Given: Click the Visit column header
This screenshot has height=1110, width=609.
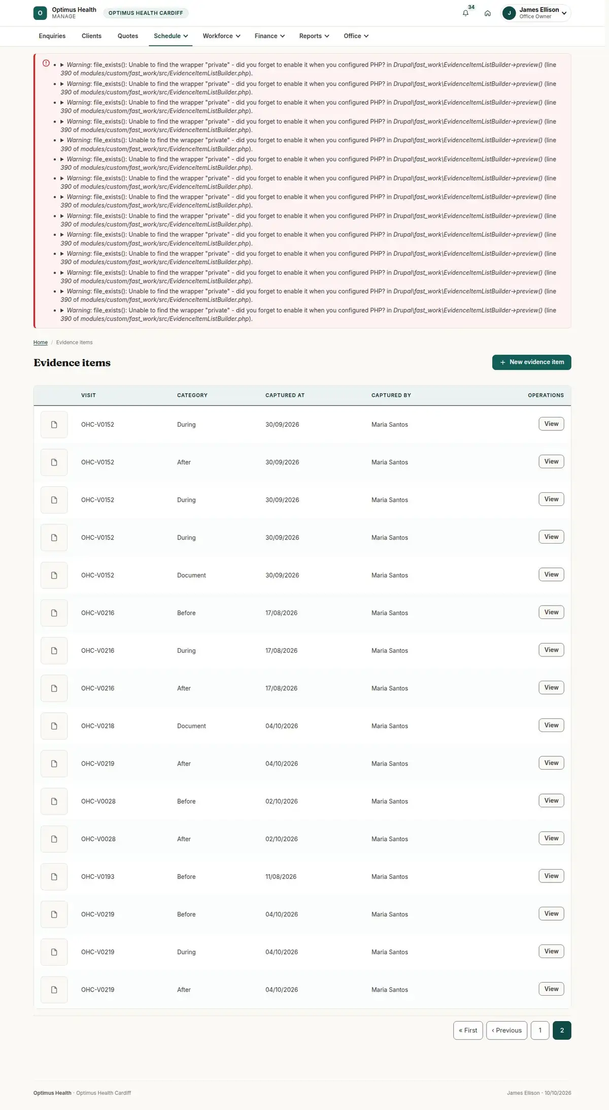Looking at the screenshot, I should tap(88, 395).
